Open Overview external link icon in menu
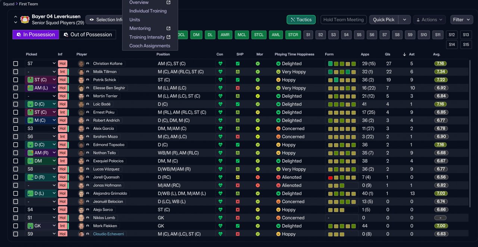478x247 pixels. pyautogui.click(x=168, y=2)
